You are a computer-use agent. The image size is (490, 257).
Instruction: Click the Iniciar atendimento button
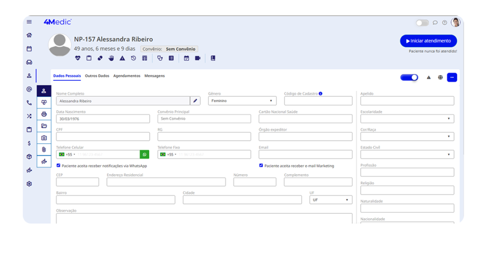click(x=428, y=41)
